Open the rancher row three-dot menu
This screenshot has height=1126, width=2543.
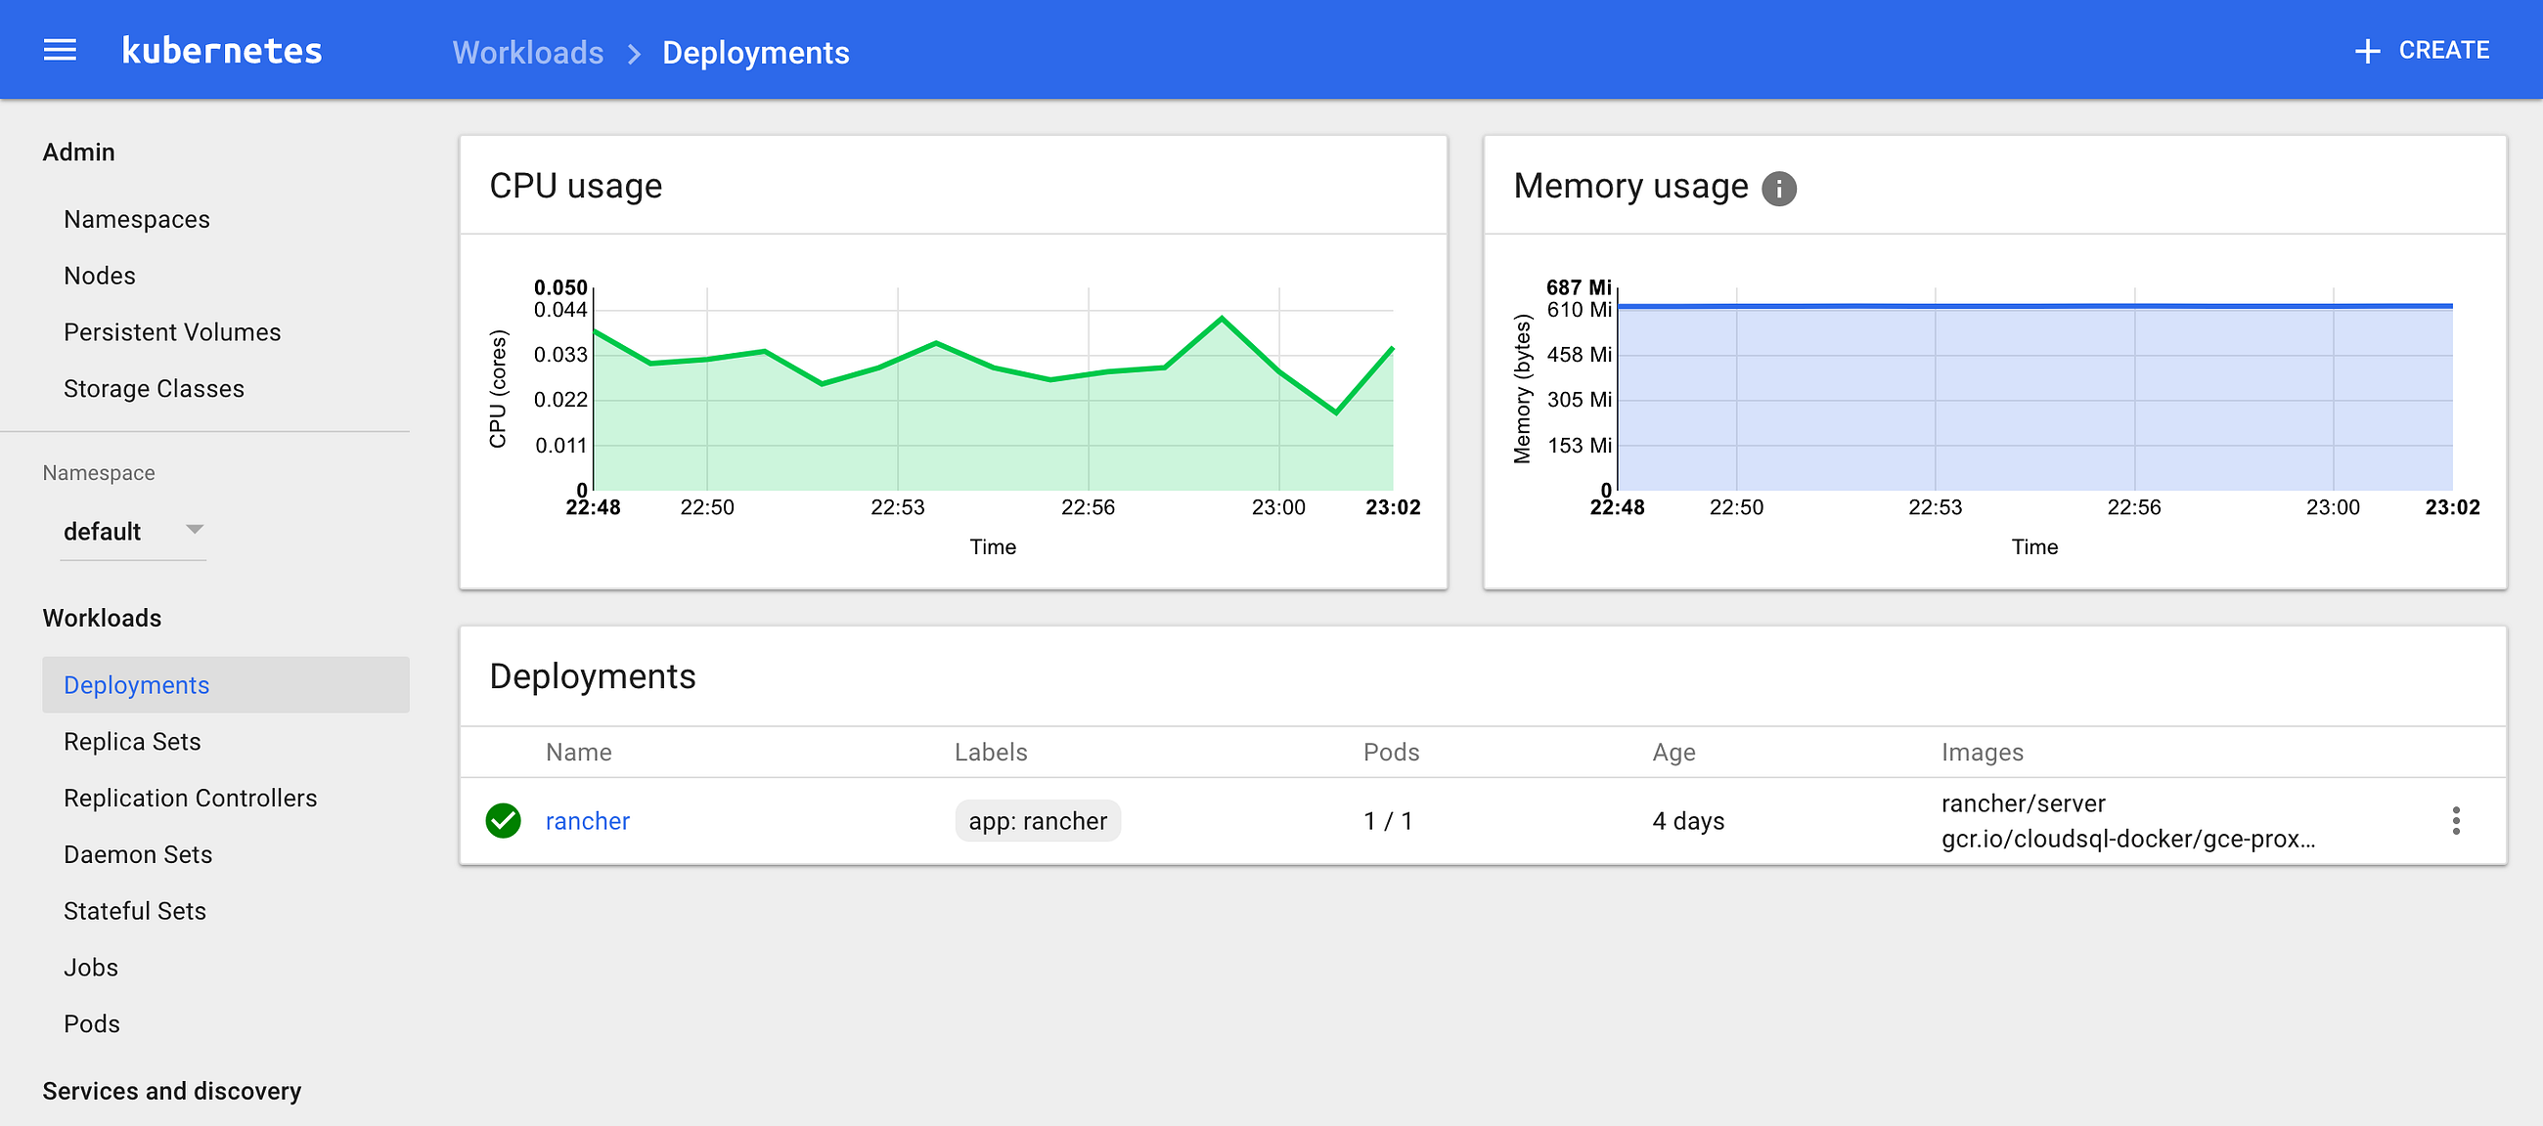pos(2455,820)
